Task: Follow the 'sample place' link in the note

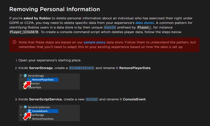Action: tap(94, 42)
